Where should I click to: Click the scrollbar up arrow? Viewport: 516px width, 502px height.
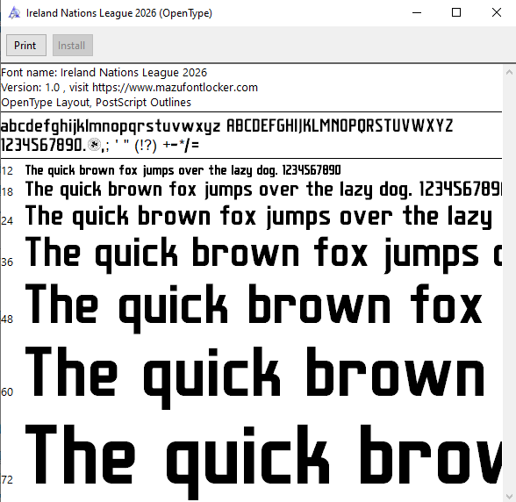tap(509, 72)
